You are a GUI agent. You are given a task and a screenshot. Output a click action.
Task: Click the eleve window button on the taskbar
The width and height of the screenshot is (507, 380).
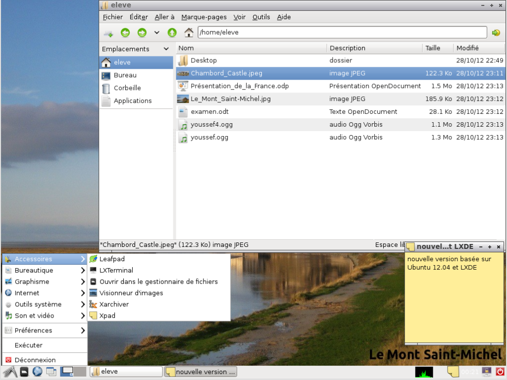[x=125, y=372]
